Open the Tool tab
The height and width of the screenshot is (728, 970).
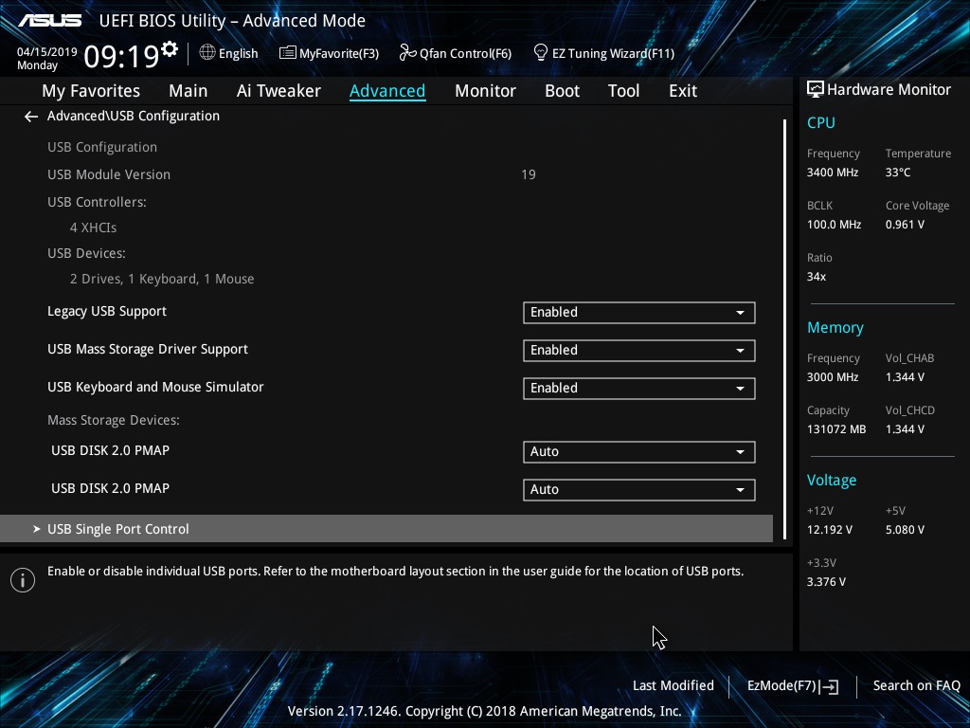pyautogui.click(x=623, y=91)
